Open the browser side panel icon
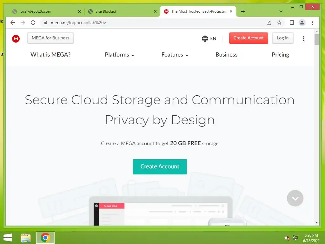 coord(292,23)
